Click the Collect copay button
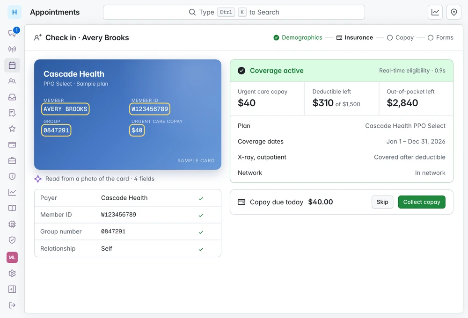 click(422, 202)
